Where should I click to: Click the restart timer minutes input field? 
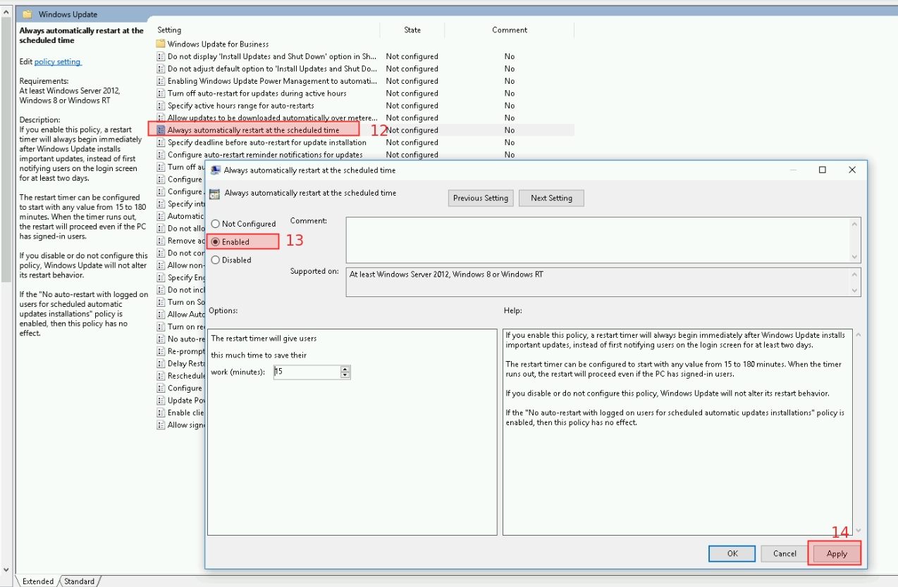[x=306, y=372]
